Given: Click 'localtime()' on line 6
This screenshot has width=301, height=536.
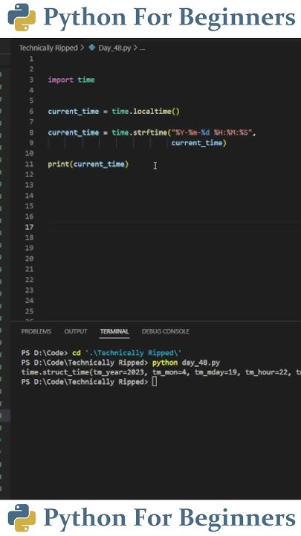Looking at the screenshot, I should point(156,112).
